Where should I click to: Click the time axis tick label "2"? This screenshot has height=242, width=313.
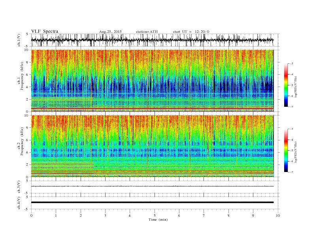pos(81,216)
